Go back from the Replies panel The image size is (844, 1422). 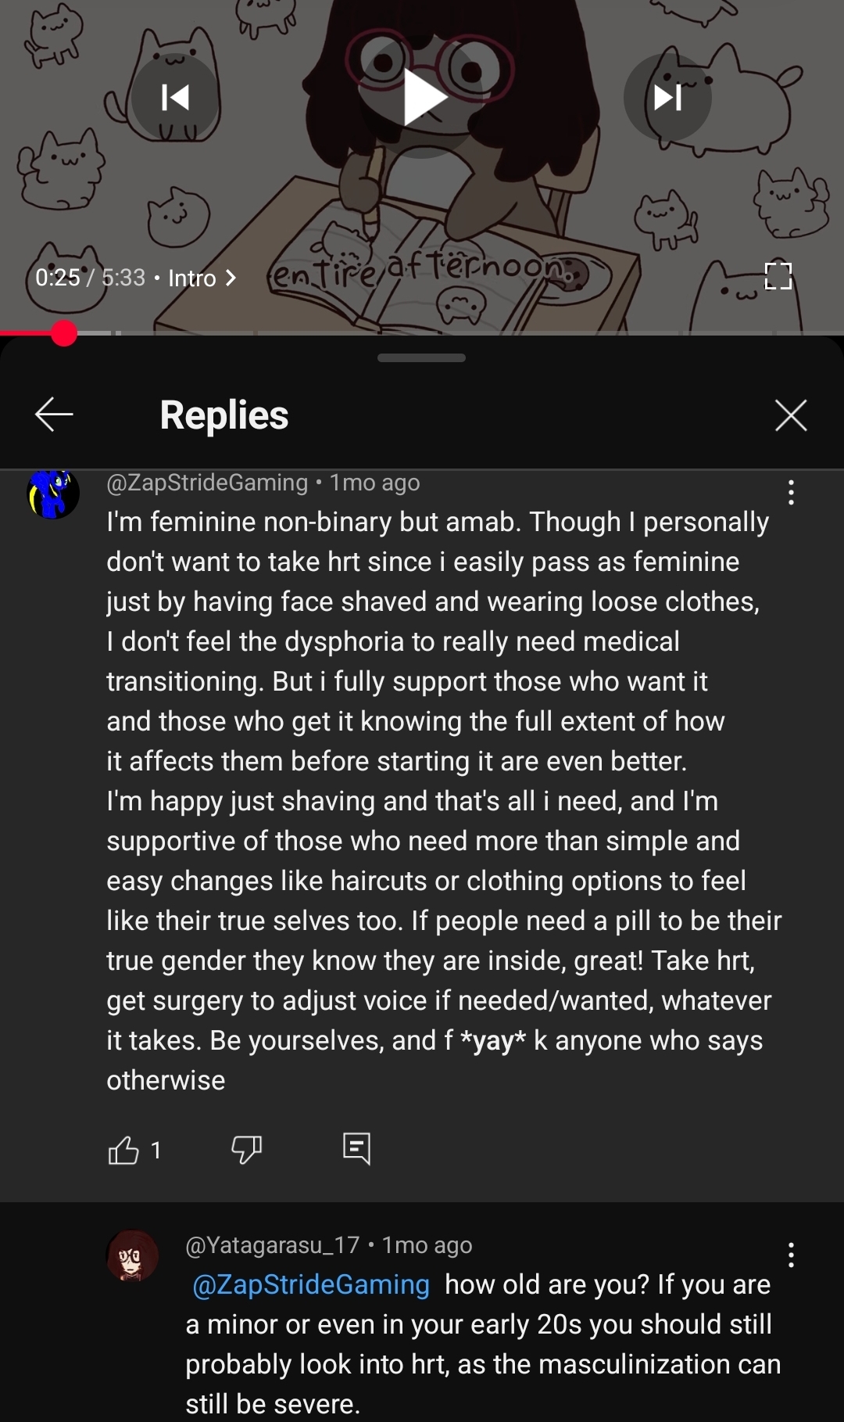pyautogui.click(x=54, y=415)
